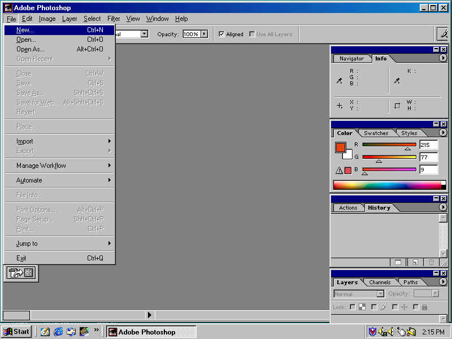Open the Manage Workflow submenu
452x339 pixels.
pos(59,166)
